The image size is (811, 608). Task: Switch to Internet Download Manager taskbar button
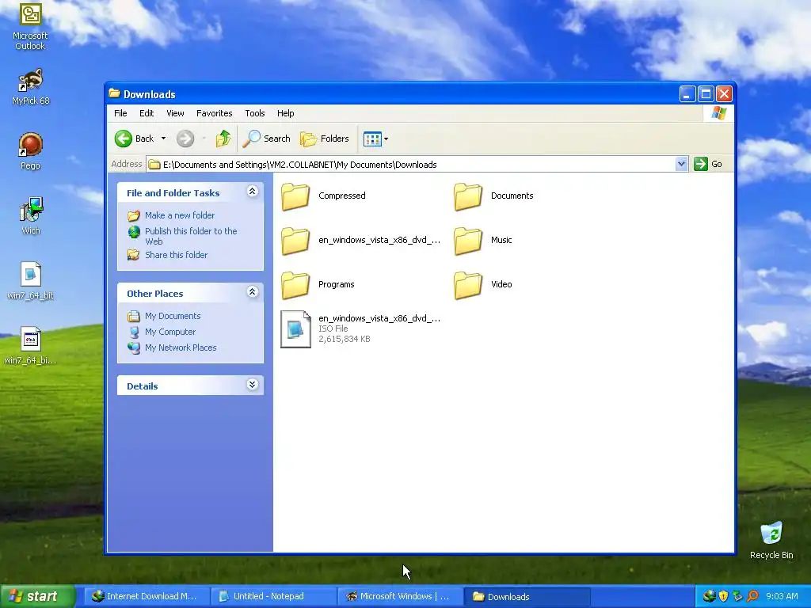[146, 596]
